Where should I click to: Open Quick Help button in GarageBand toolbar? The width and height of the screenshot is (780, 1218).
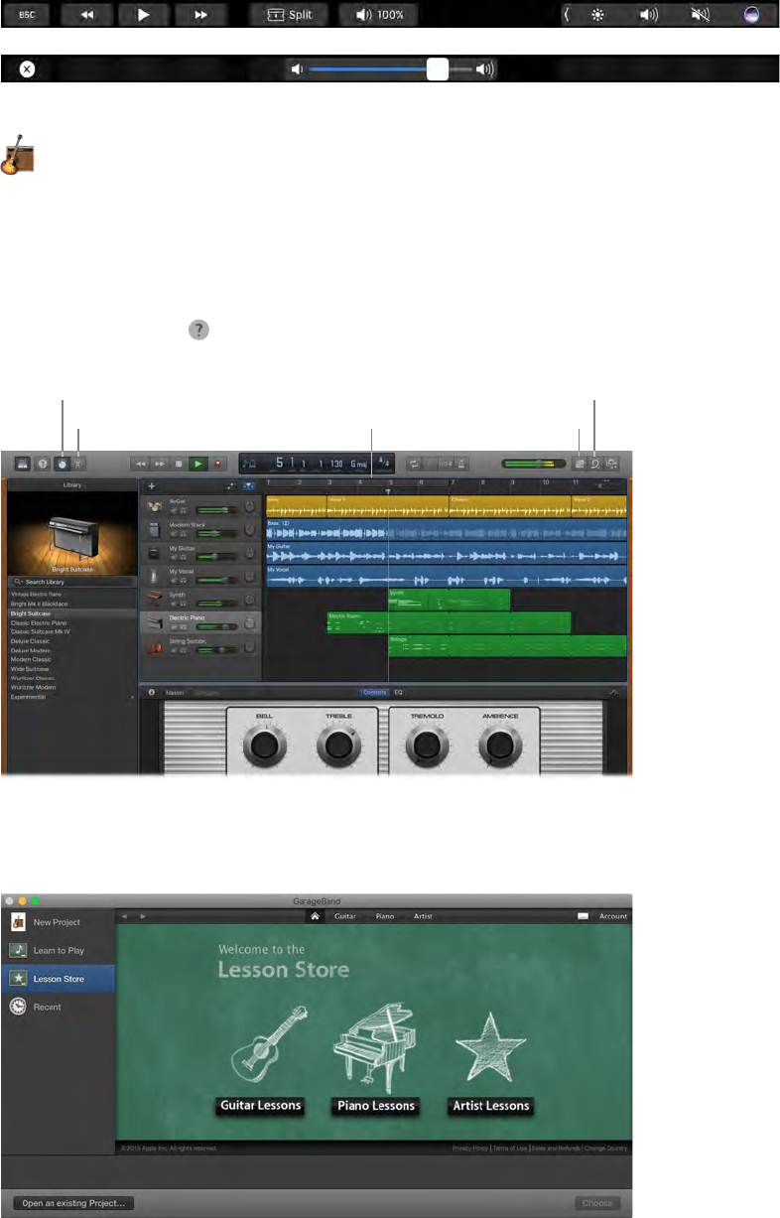tap(43, 463)
